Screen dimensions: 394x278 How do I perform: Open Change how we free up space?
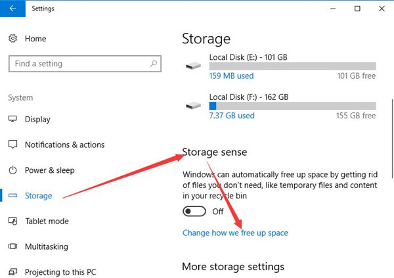235,233
